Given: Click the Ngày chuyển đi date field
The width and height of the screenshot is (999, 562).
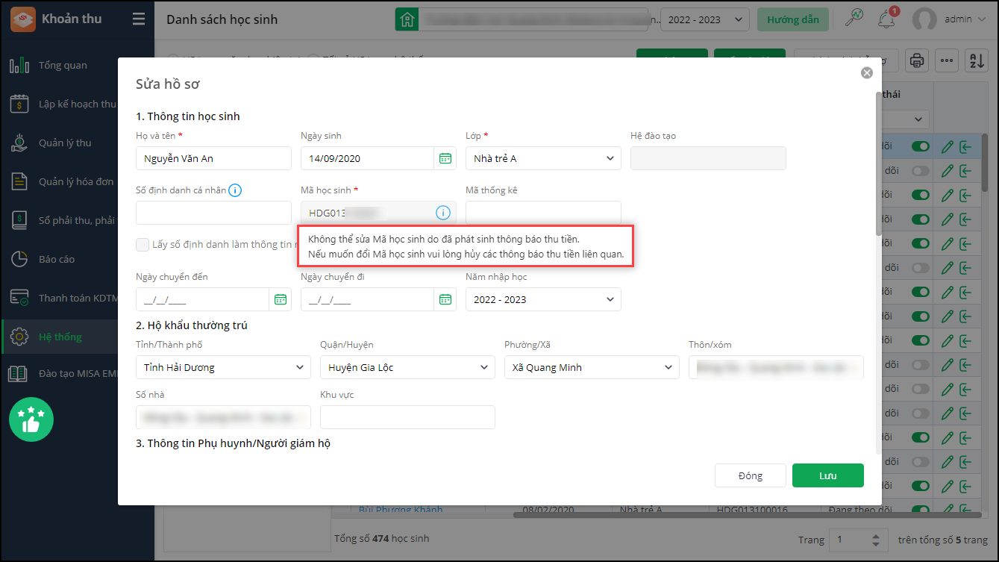Looking at the screenshot, I should pos(367,299).
